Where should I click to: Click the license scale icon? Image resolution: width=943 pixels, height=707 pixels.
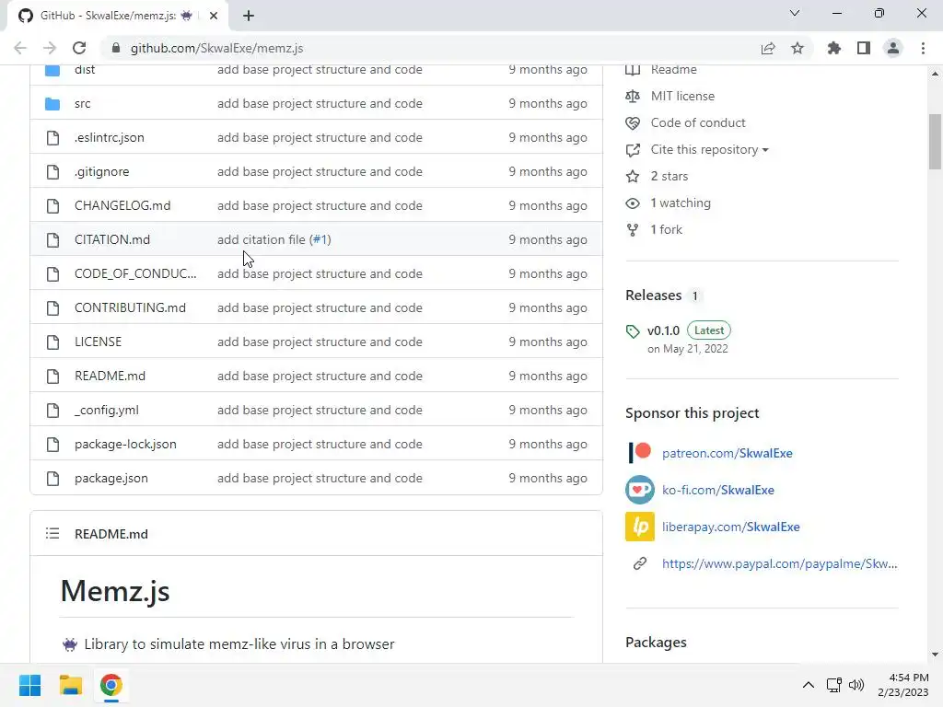(x=633, y=96)
